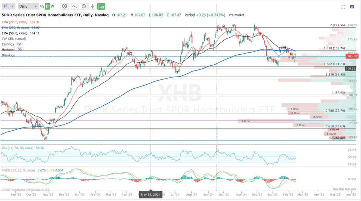The image size is (361, 201).
Task: Click the 19.569M volume profile label
Action: point(294,109)
